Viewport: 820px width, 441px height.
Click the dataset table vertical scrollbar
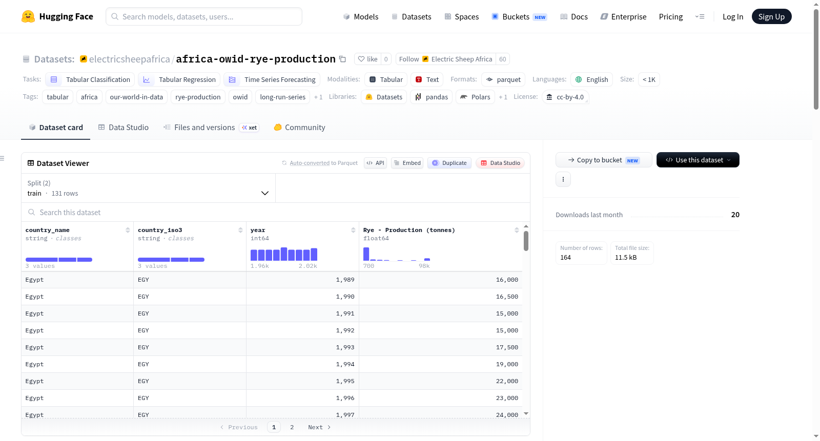tap(526, 241)
